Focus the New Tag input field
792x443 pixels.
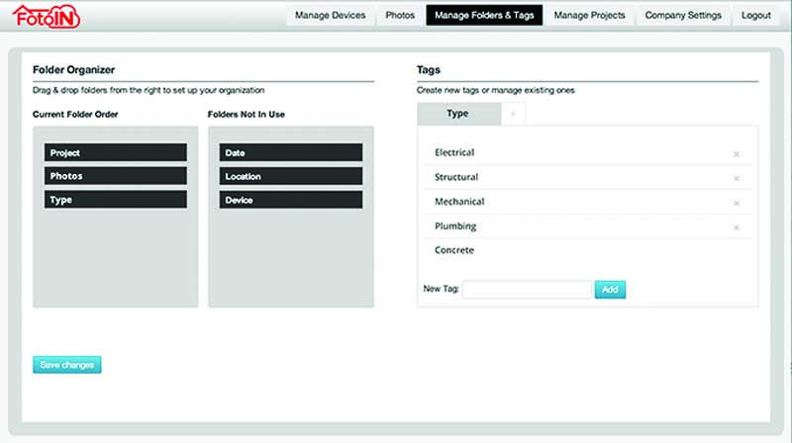527,290
